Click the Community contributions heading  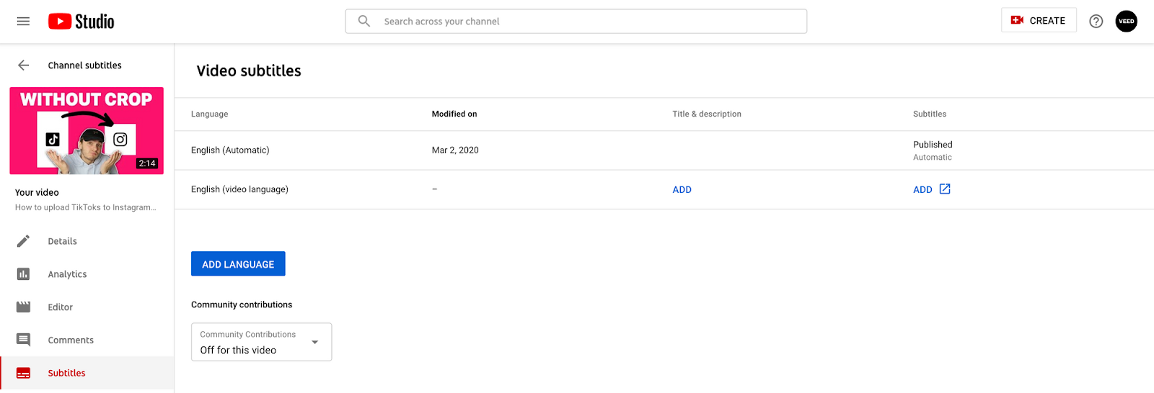242,304
